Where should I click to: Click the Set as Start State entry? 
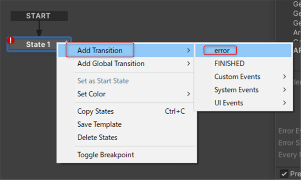click(103, 81)
